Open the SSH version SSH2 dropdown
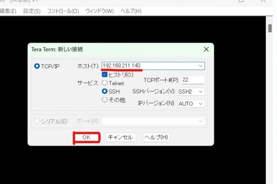 pyautogui.click(x=191, y=92)
